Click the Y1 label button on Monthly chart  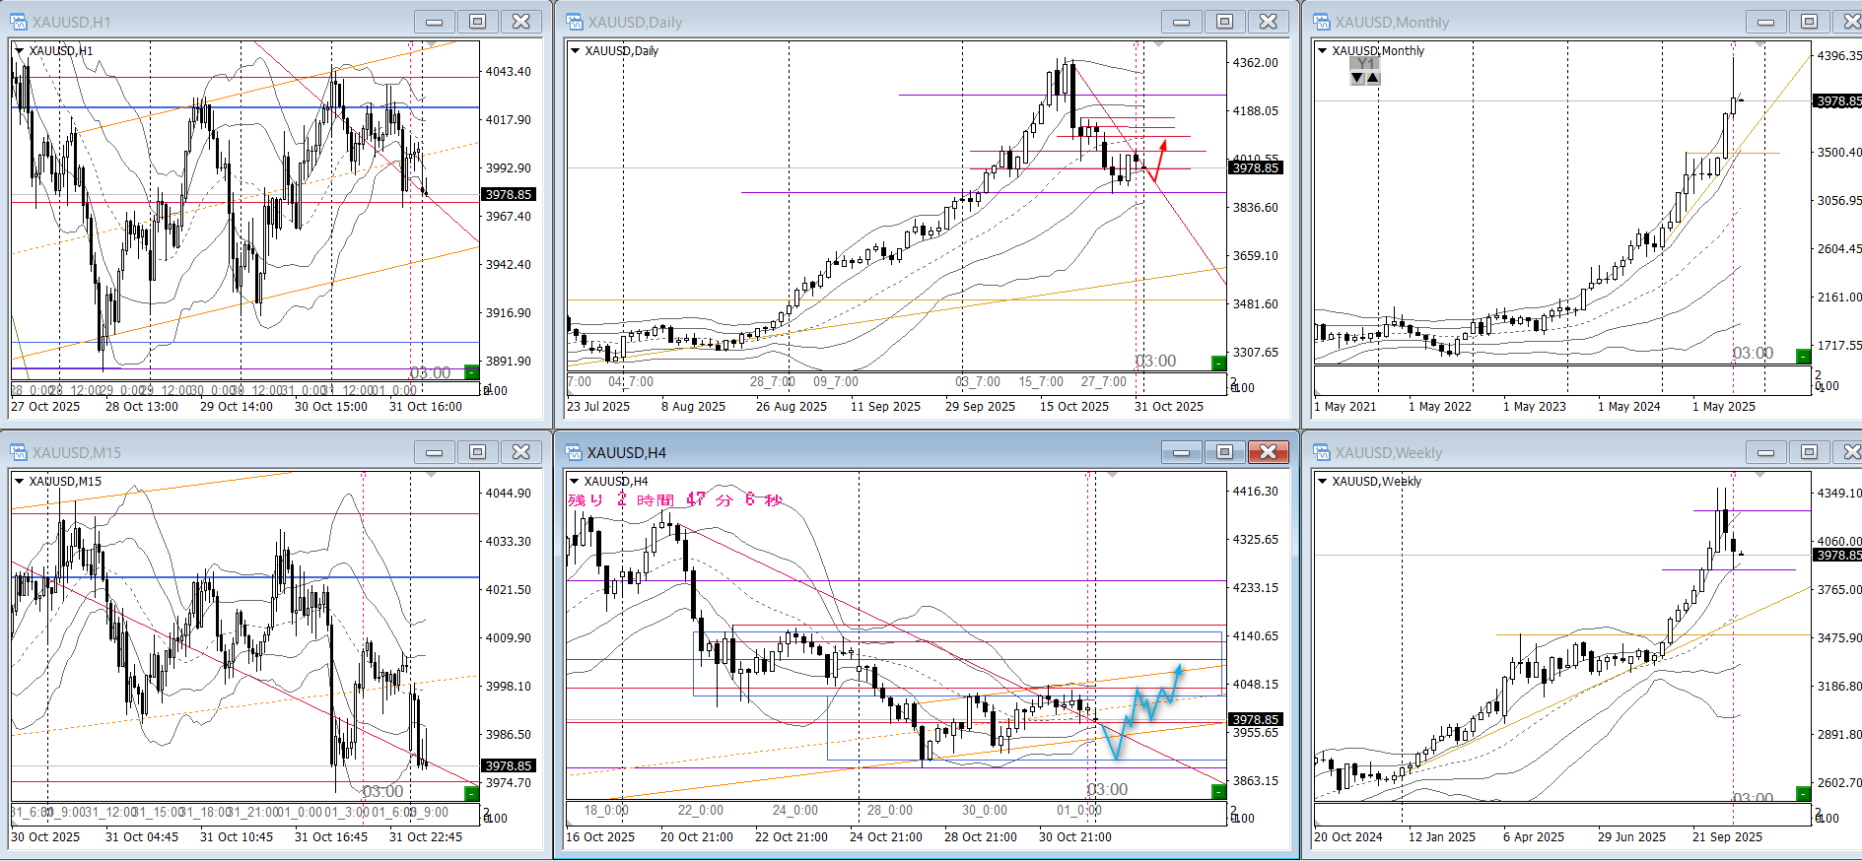coord(1365,64)
